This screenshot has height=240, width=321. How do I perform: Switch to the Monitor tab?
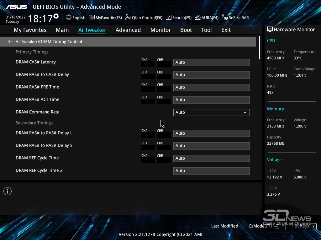click(161, 30)
